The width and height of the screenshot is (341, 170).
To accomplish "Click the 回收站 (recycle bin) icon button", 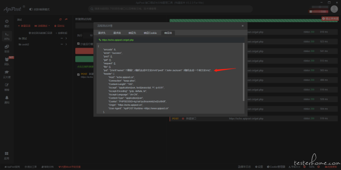I will [x=59, y=26].
